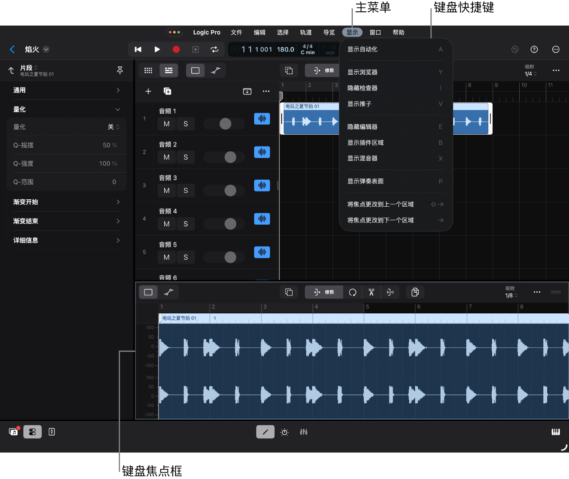Mute track 音频 1
Viewport: 569px width, 479px height.
coord(166,124)
